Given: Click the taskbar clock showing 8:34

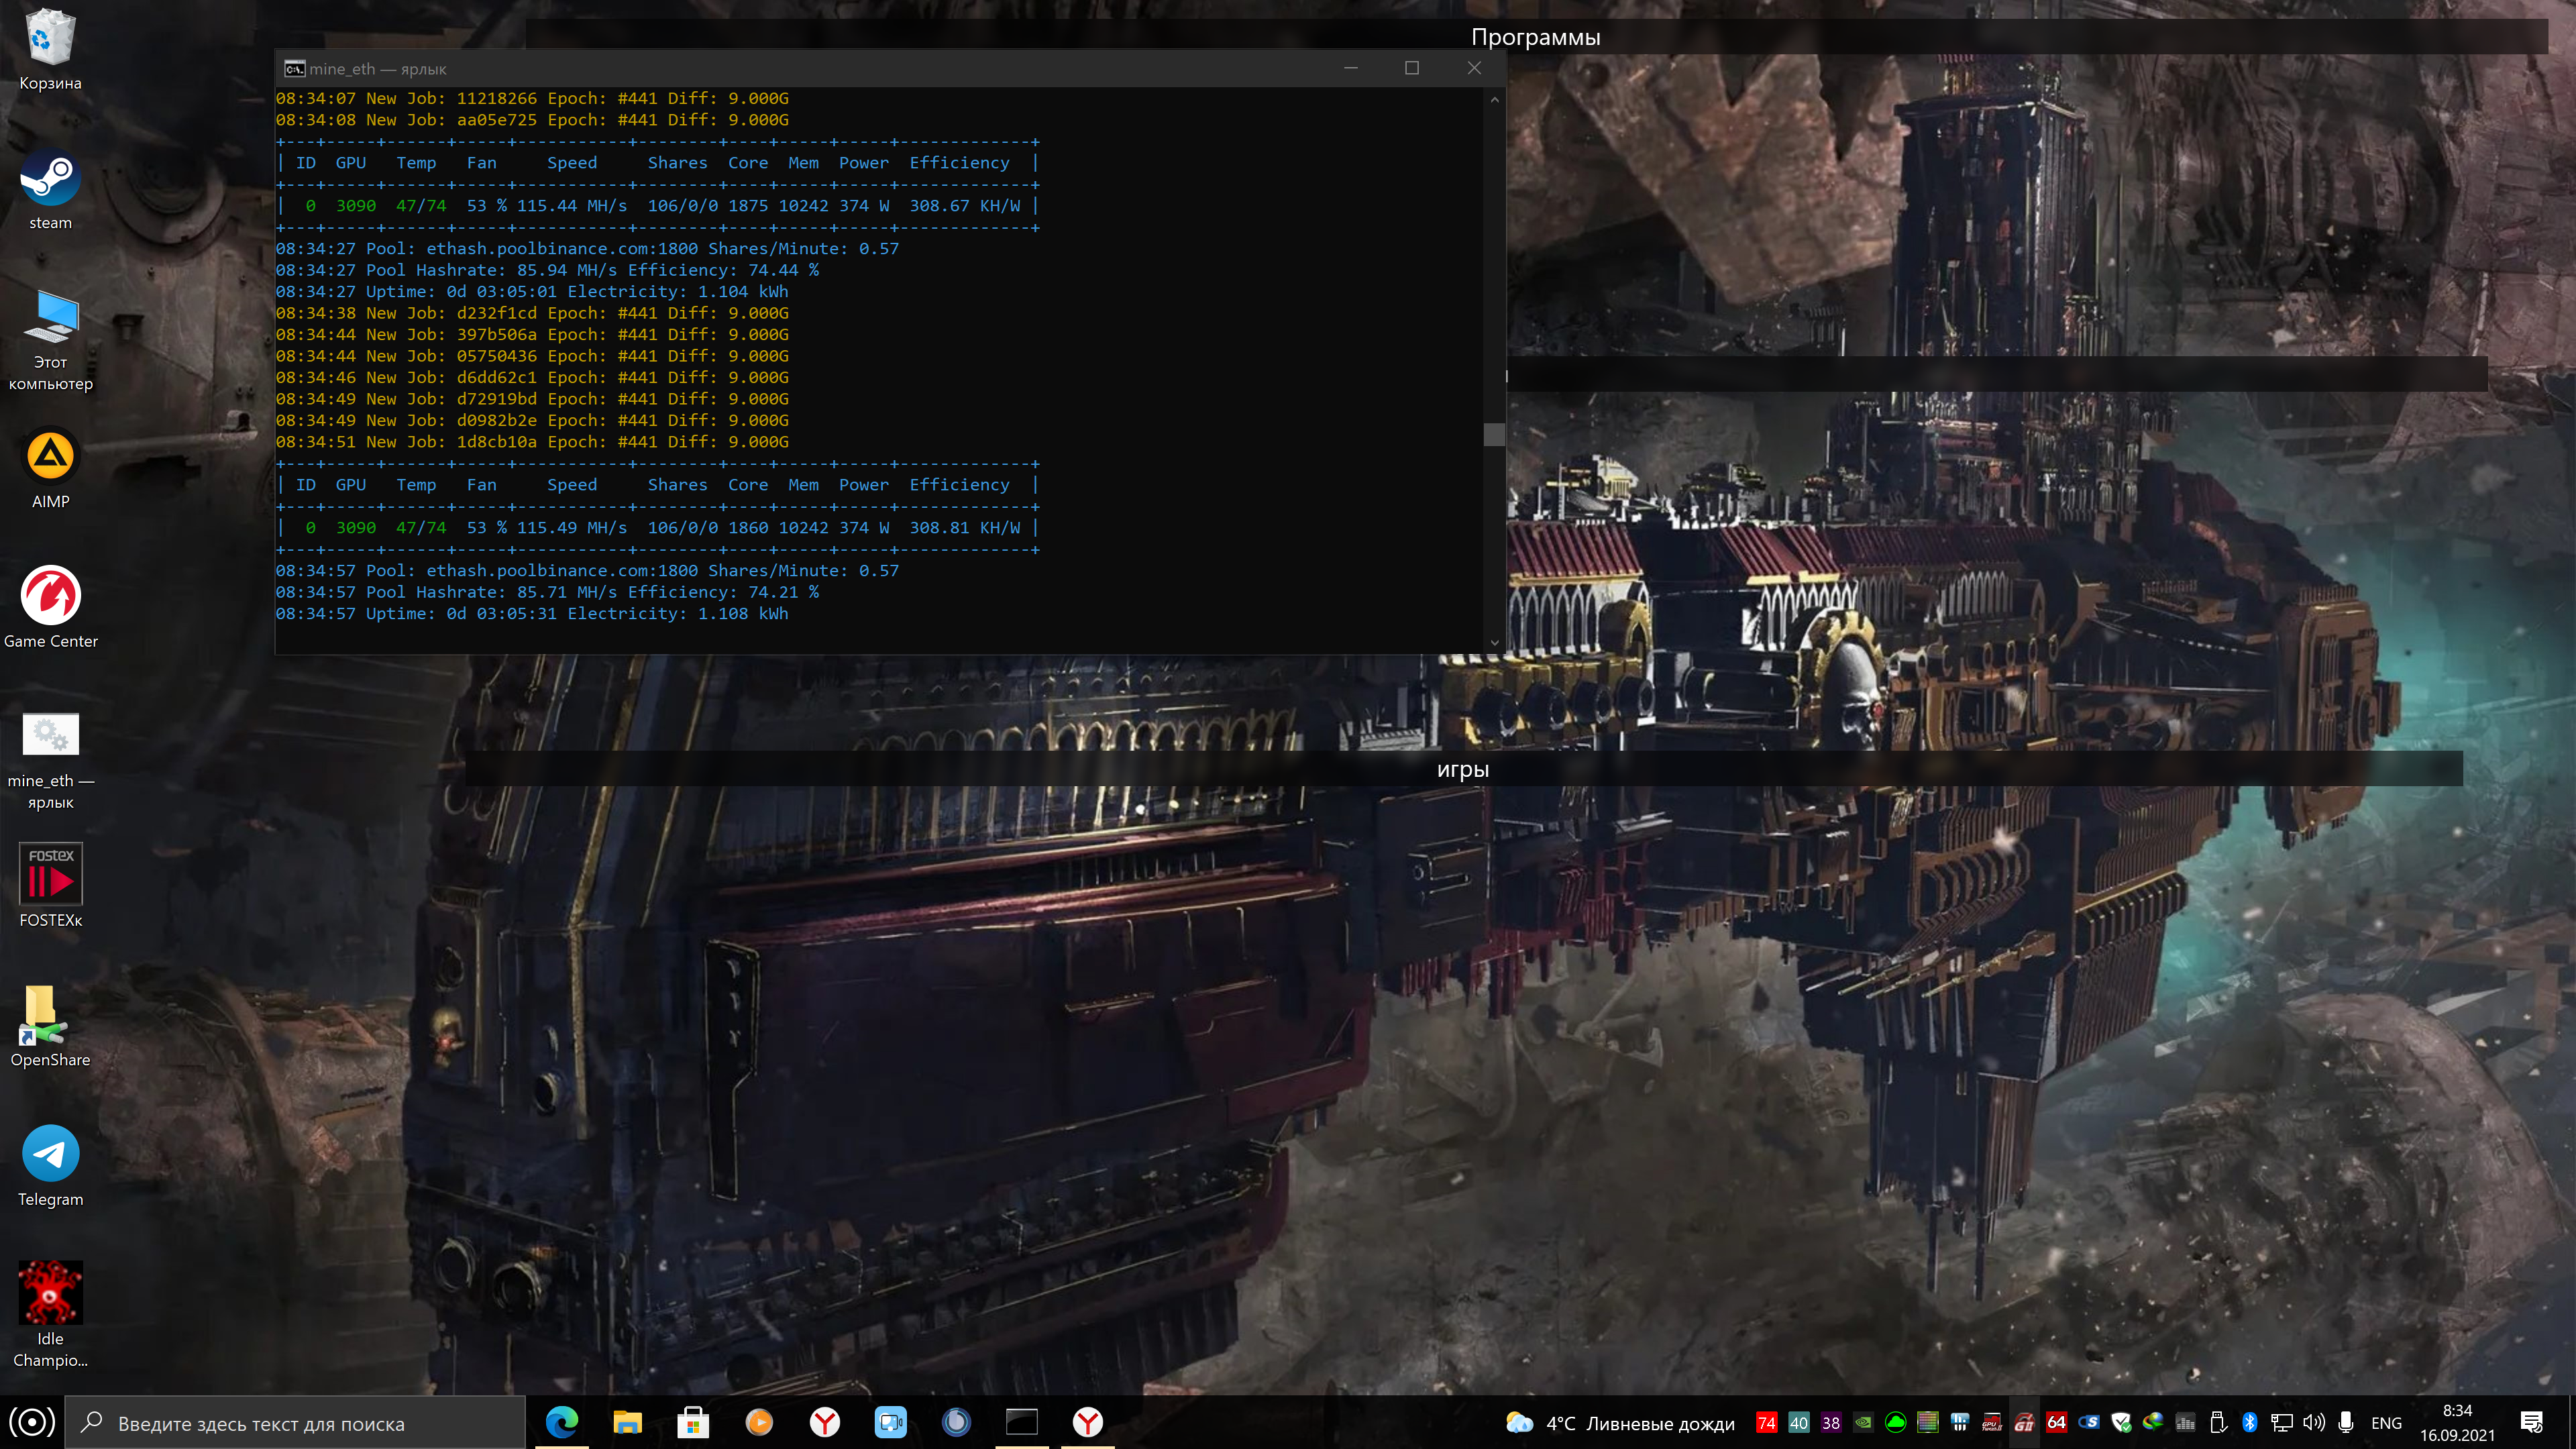Looking at the screenshot, I should coord(2457,1422).
